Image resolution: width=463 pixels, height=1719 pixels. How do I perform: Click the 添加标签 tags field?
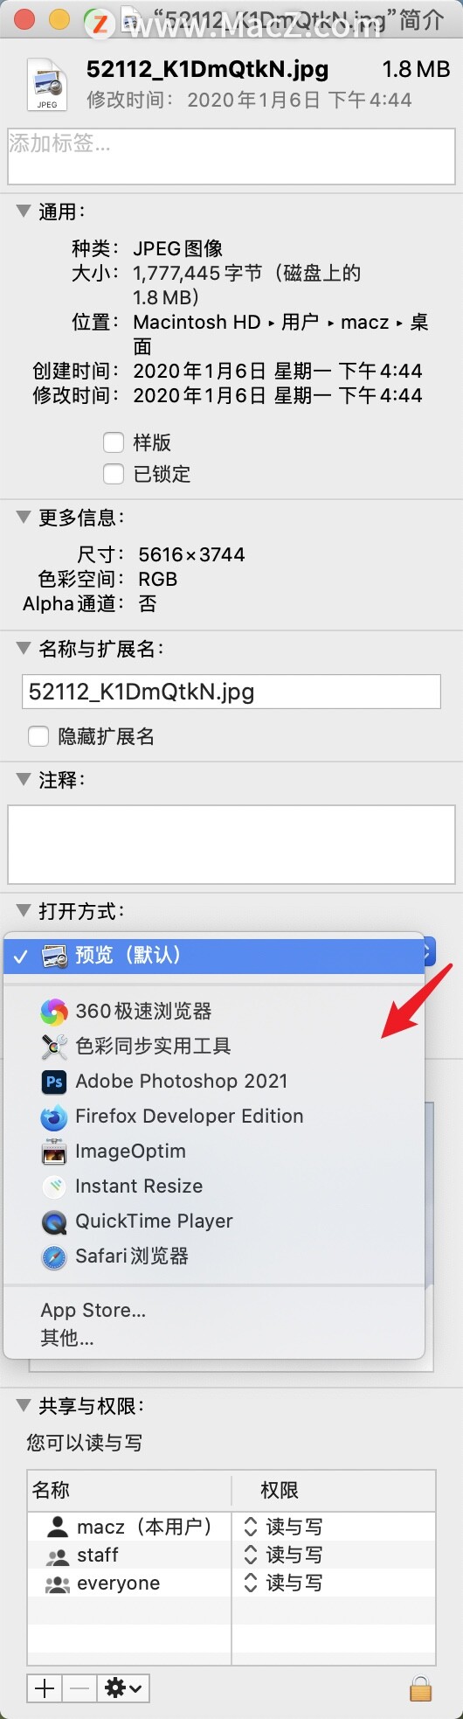click(x=231, y=157)
